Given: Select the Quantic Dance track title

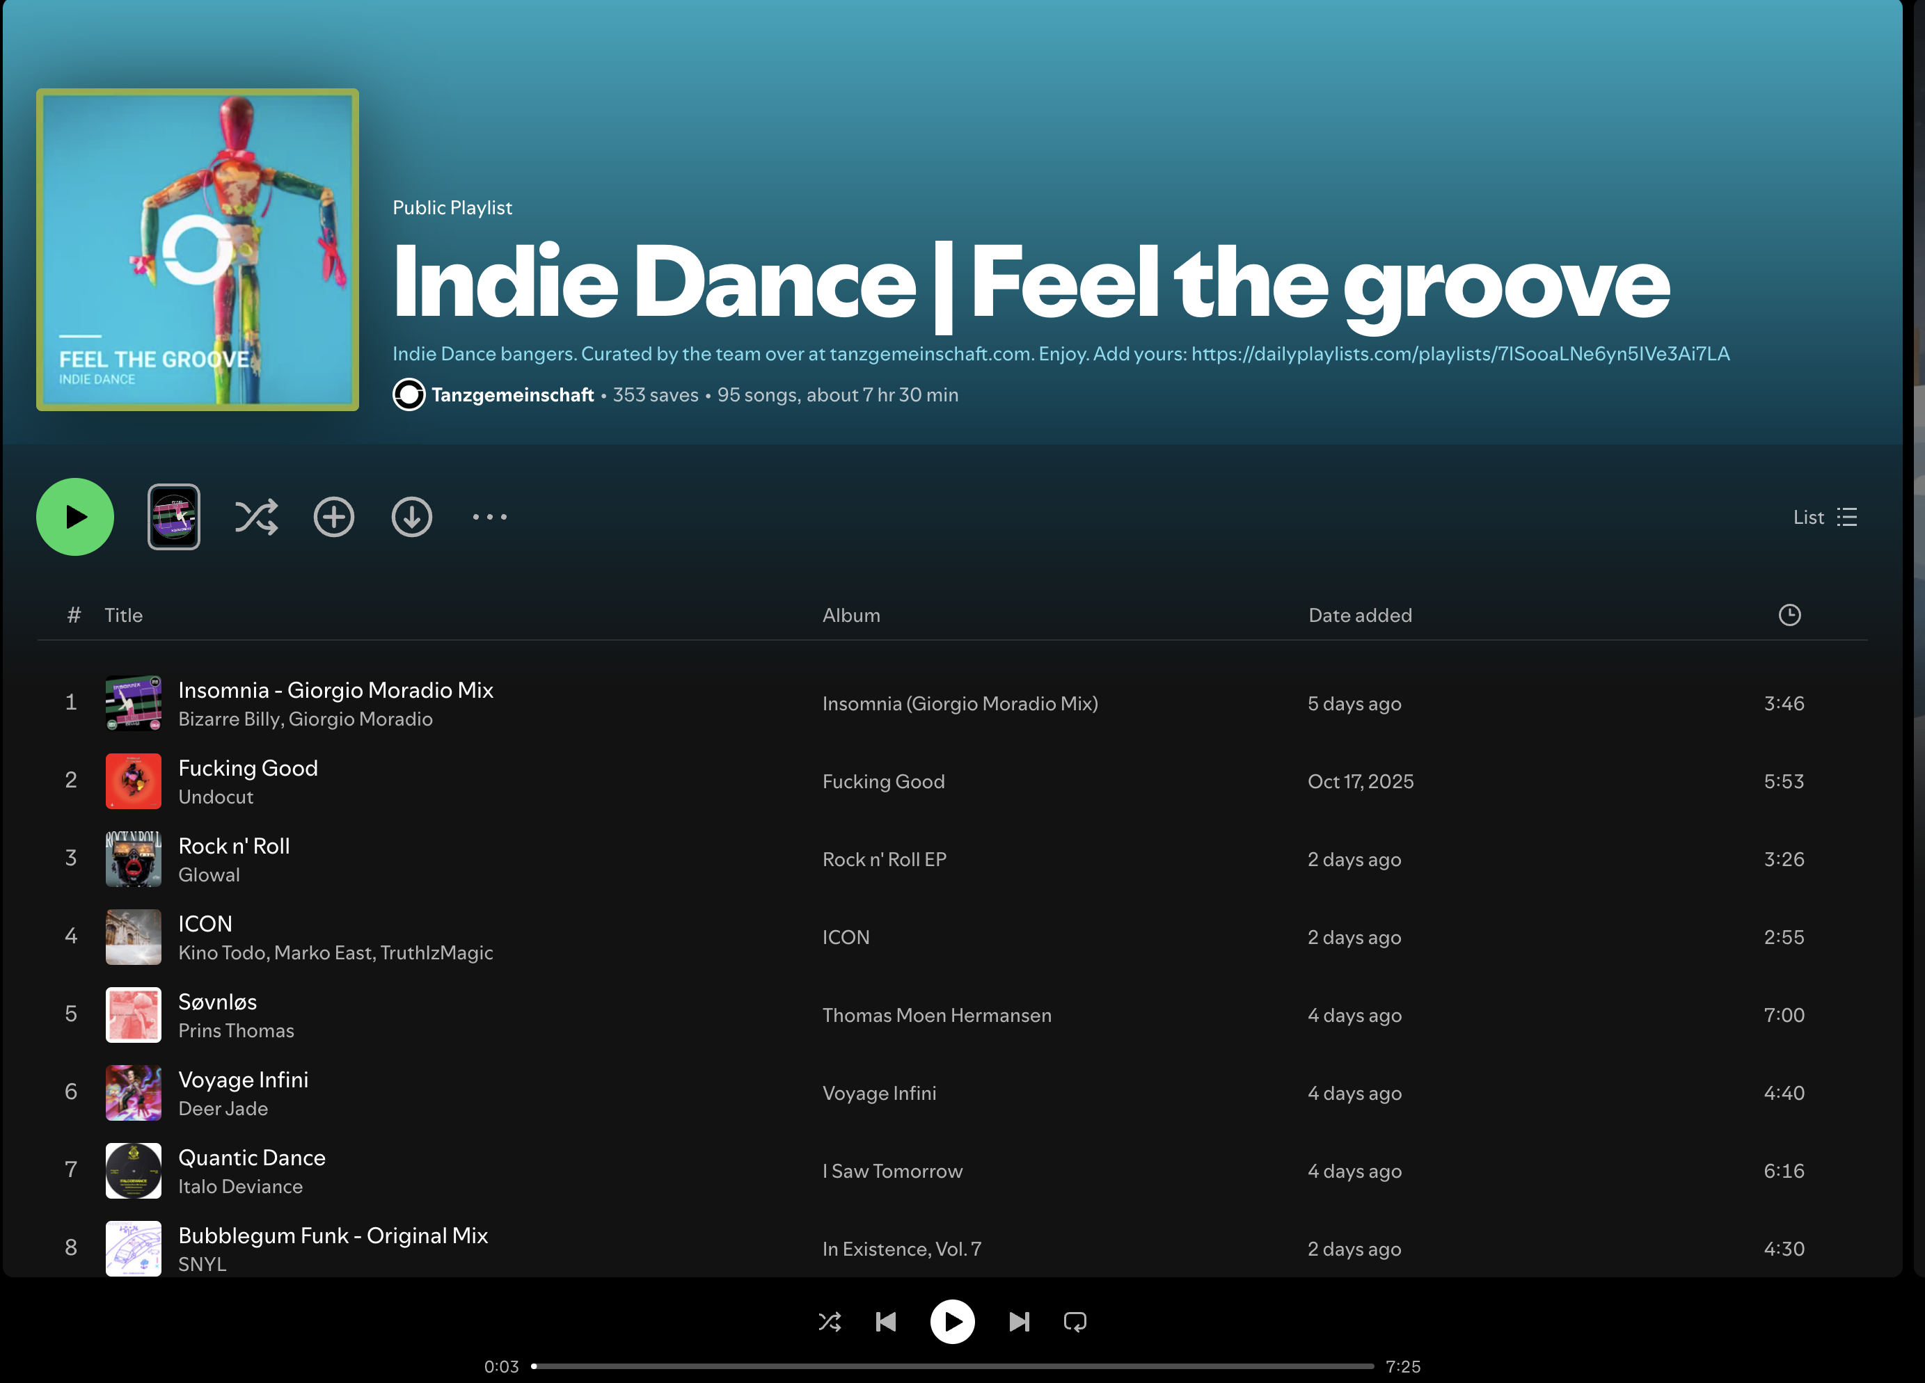Looking at the screenshot, I should pos(252,1158).
